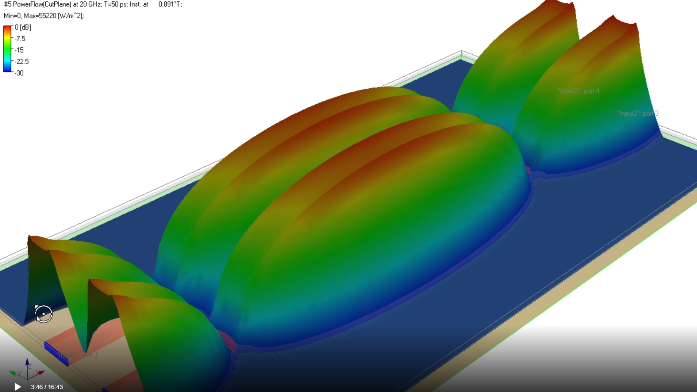The width and height of the screenshot is (697, 392).
Task: Click the -15 legend tick label
Action: point(19,50)
